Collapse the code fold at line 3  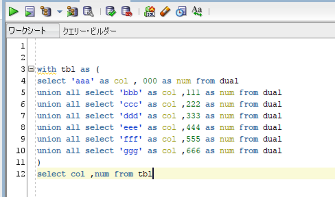pyautogui.click(x=31, y=69)
